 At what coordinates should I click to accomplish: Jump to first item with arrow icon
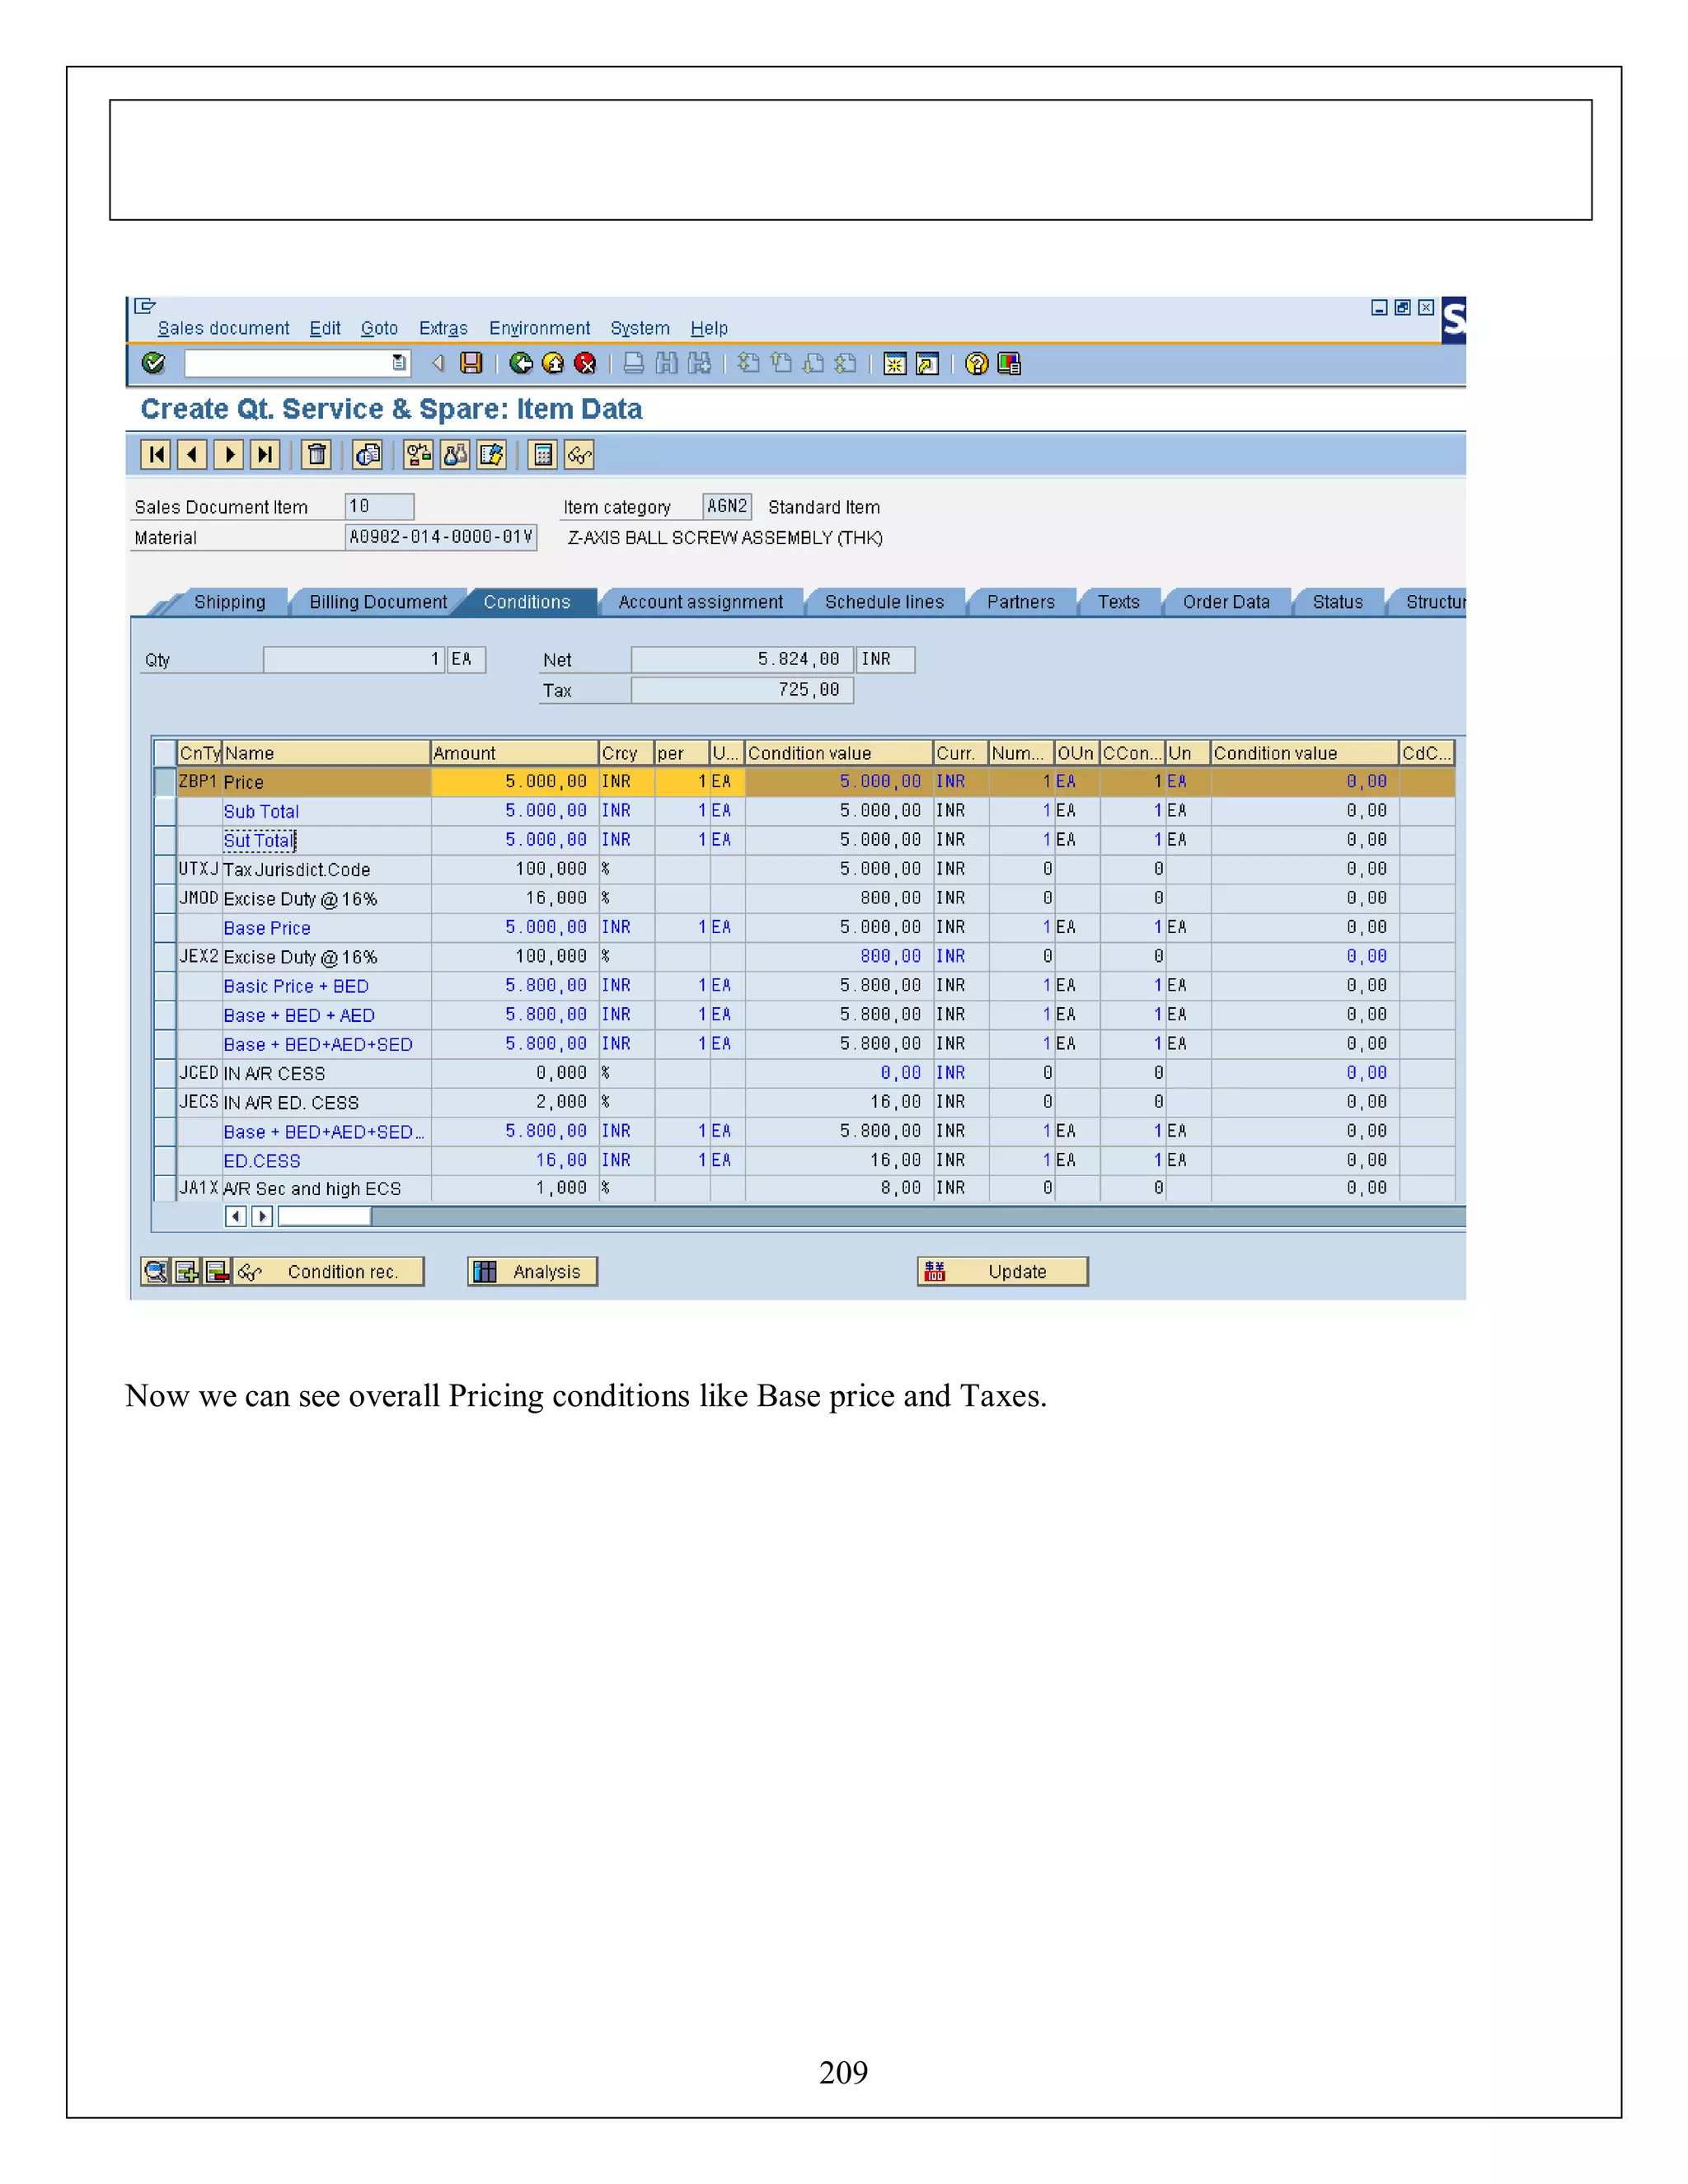coord(156,455)
